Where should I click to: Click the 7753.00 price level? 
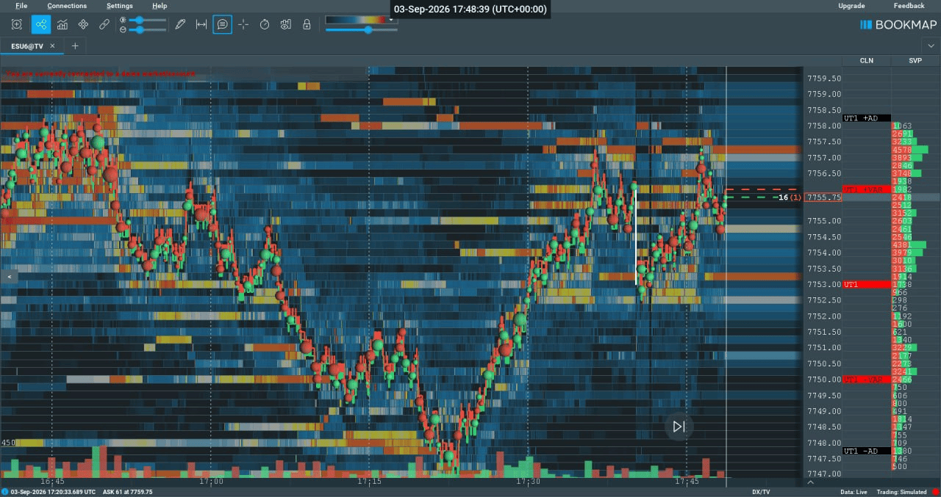click(x=823, y=284)
